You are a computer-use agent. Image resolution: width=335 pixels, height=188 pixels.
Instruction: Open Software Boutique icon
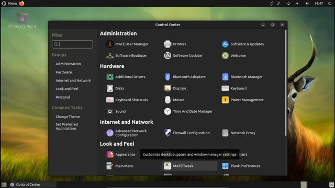[x=110, y=56]
